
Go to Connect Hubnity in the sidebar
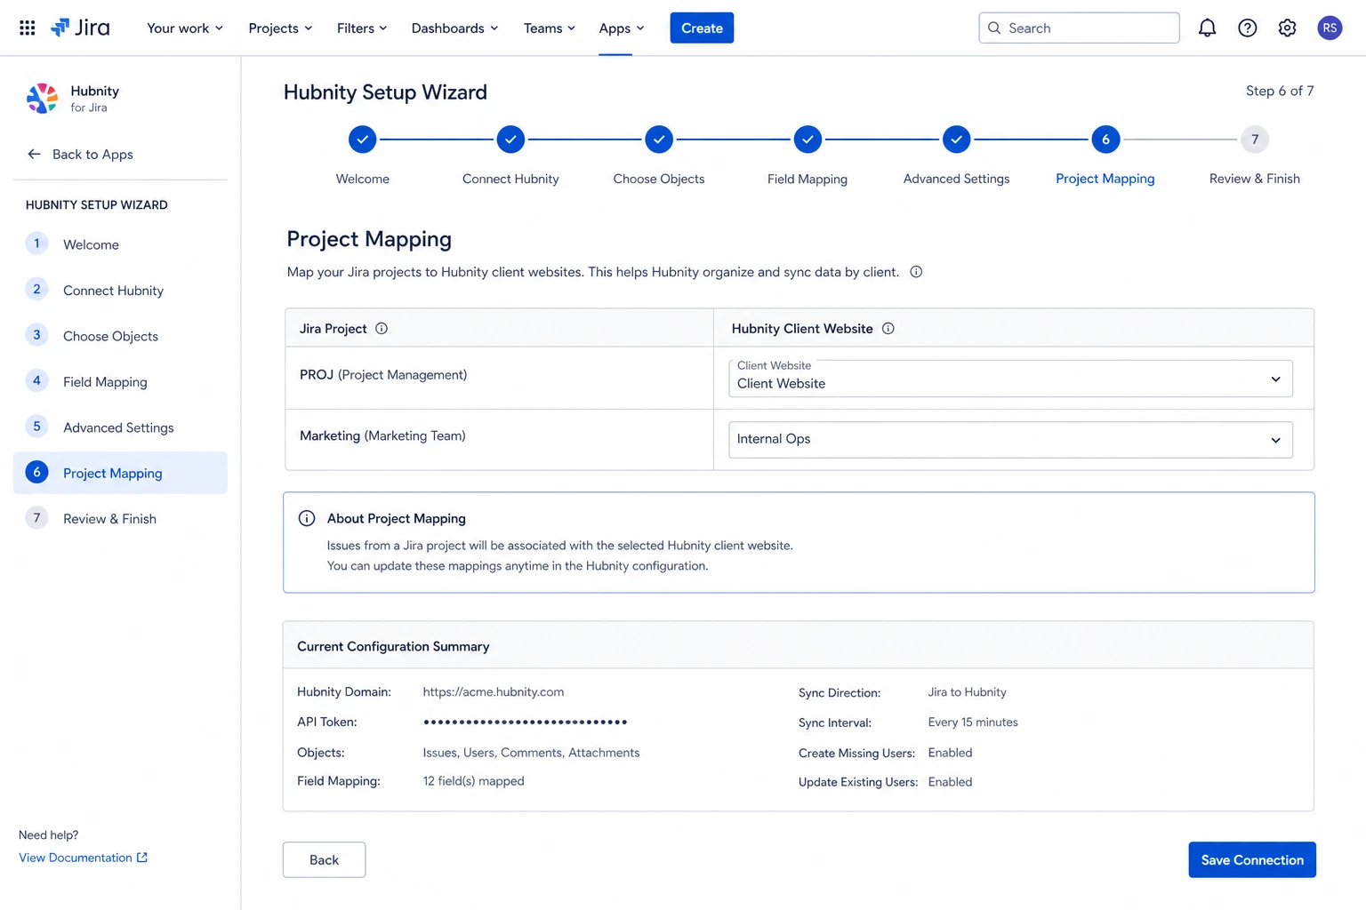(120, 291)
